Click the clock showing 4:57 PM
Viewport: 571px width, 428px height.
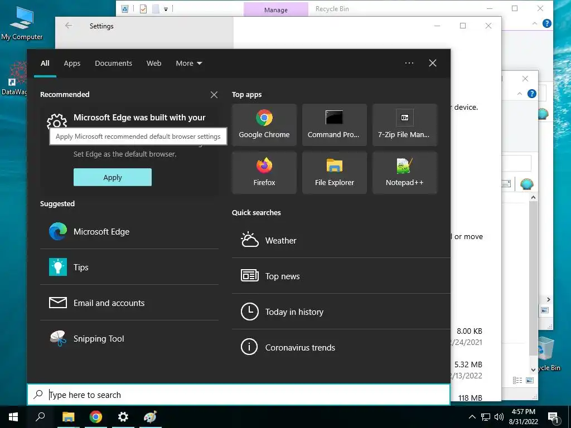pyautogui.click(x=523, y=412)
